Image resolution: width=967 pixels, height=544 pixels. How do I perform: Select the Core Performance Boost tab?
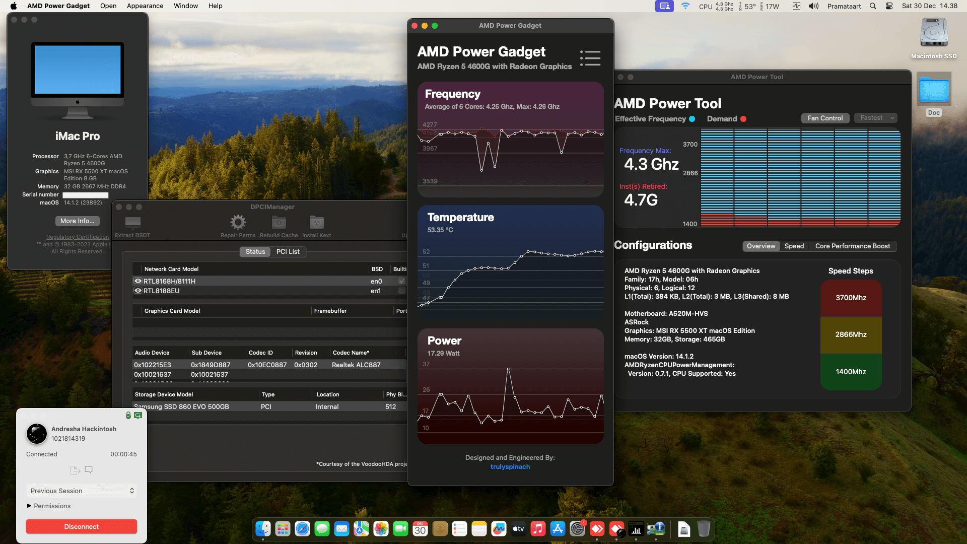(x=853, y=246)
